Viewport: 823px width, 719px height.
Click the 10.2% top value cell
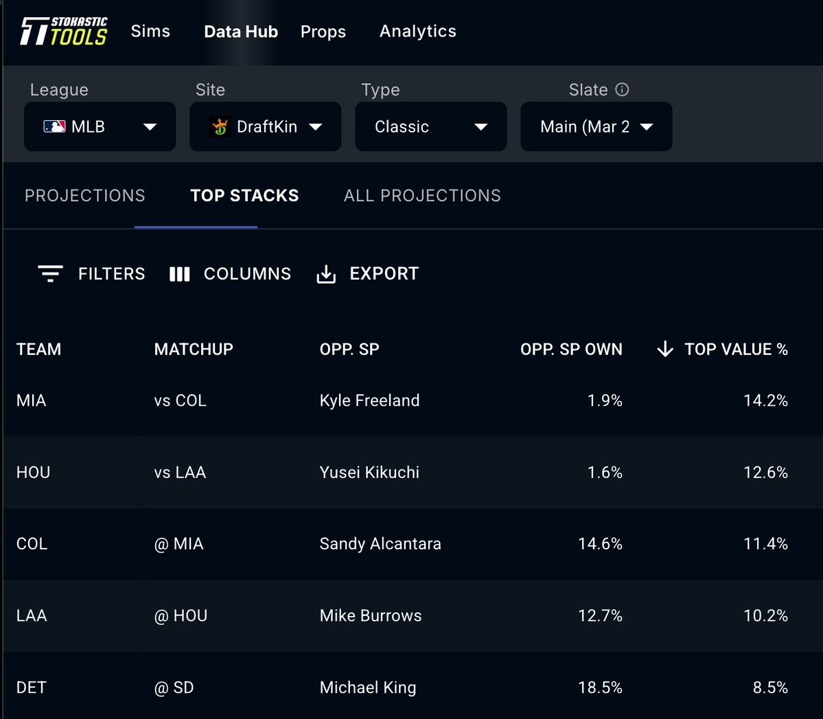click(x=766, y=615)
